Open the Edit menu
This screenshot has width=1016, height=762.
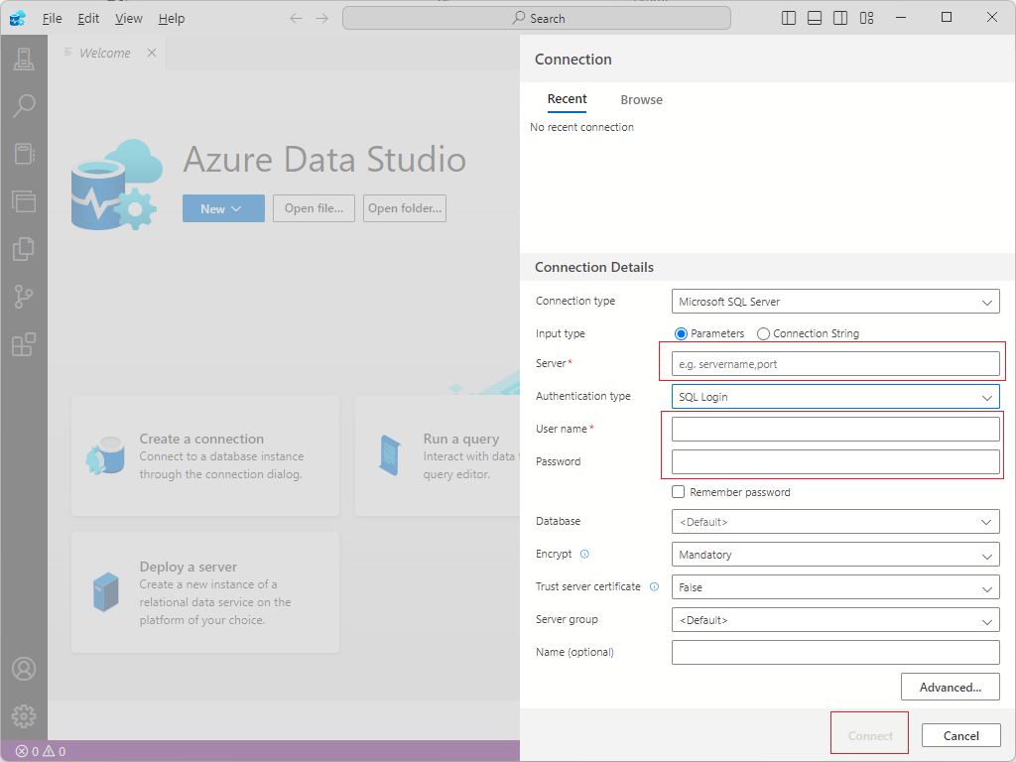[x=88, y=18]
